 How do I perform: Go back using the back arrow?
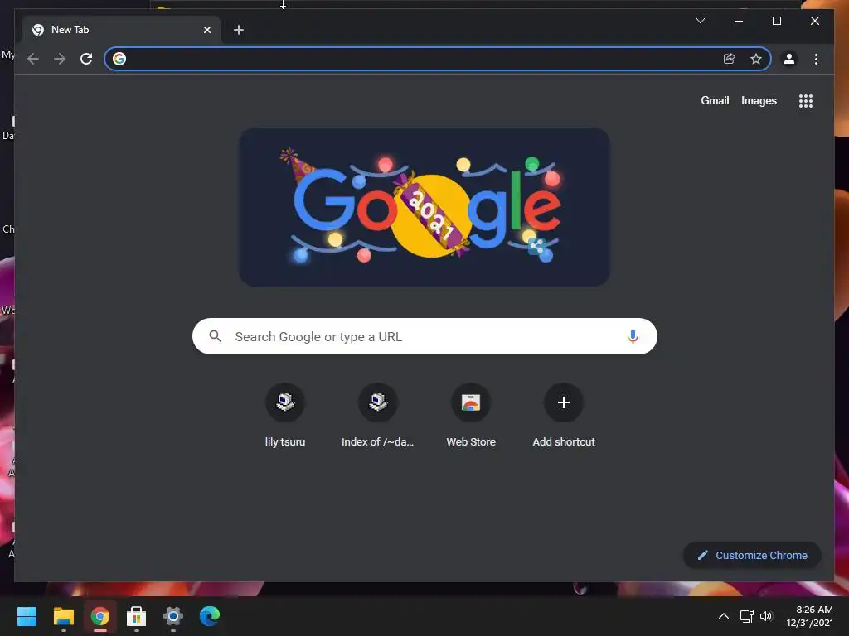click(33, 59)
